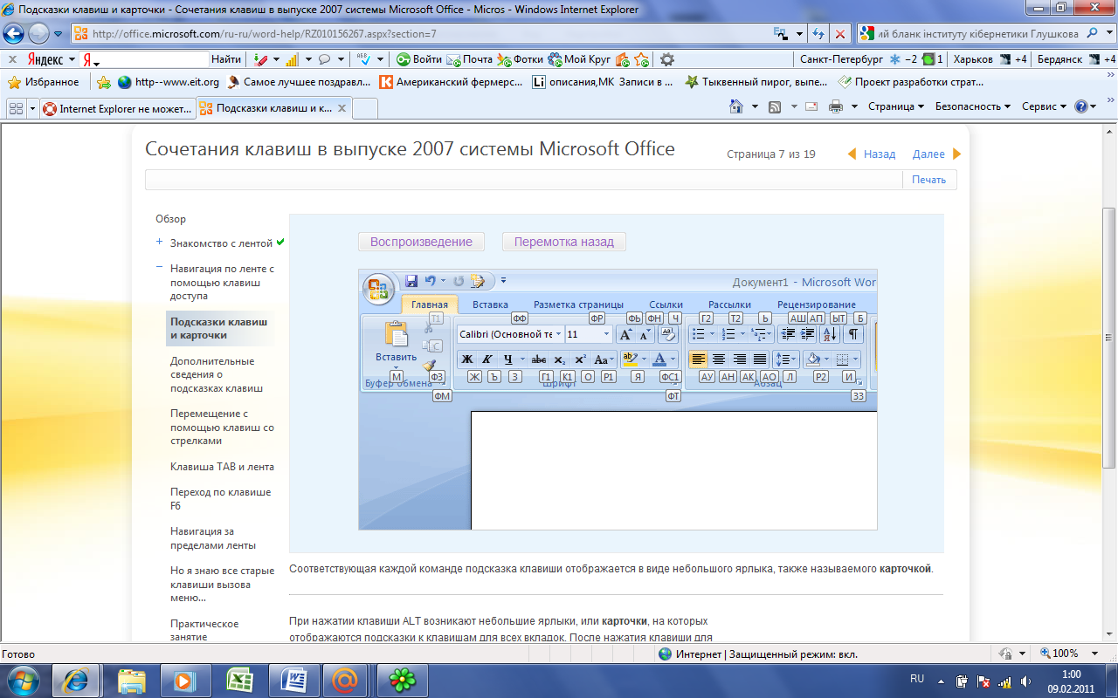Open the Quick Tabs grid view
Image resolution: width=1118 pixels, height=698 pixels.
[x=15, y=108]
